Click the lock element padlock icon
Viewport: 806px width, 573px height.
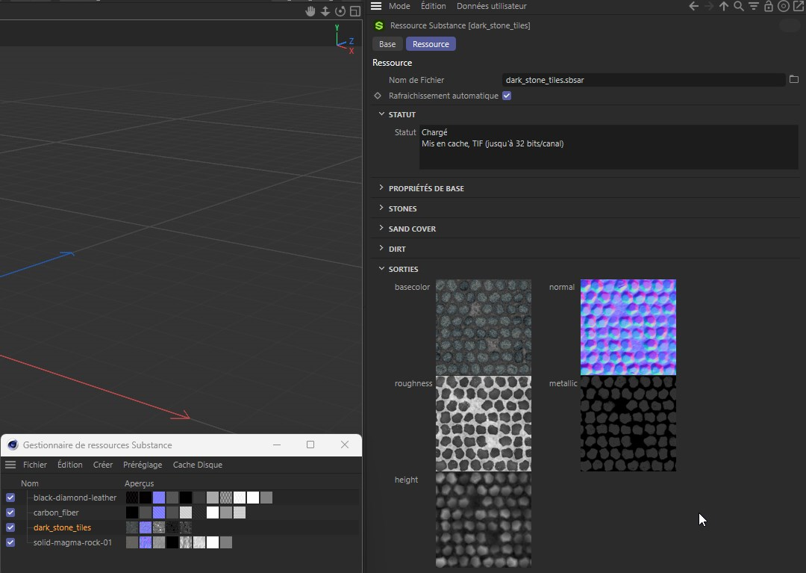[x=769, y=6]
